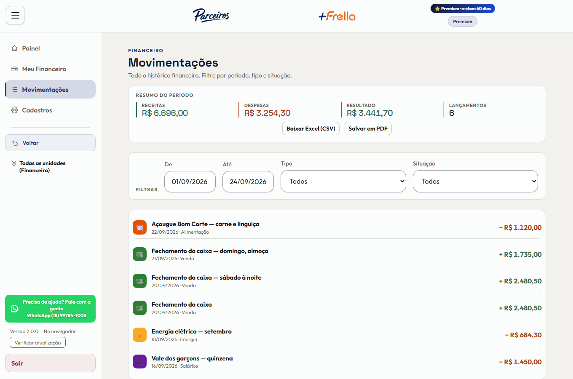Open the Tipo dropdown

pos(343,181)
